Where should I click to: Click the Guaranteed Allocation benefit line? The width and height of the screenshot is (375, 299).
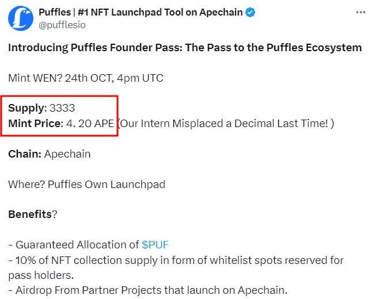pos(89,245)
